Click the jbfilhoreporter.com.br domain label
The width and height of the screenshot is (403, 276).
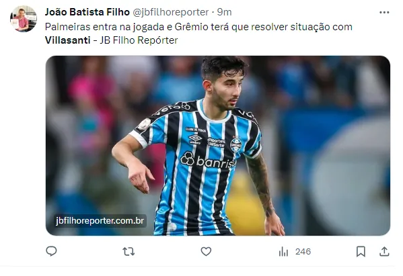pos(100,221)
